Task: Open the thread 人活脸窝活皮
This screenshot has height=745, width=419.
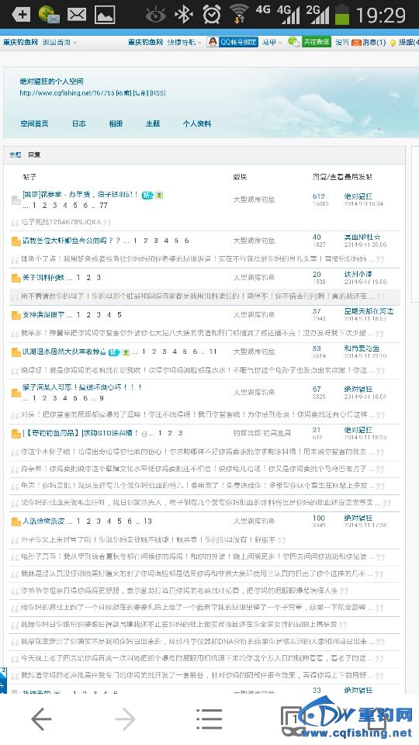Action: click(44, 521)
